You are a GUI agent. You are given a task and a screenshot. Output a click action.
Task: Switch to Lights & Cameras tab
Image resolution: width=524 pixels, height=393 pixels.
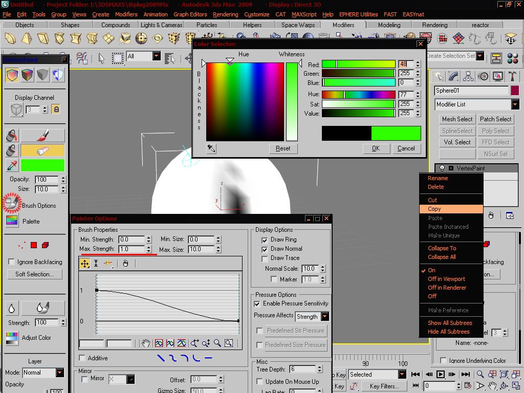coord(161,25)
